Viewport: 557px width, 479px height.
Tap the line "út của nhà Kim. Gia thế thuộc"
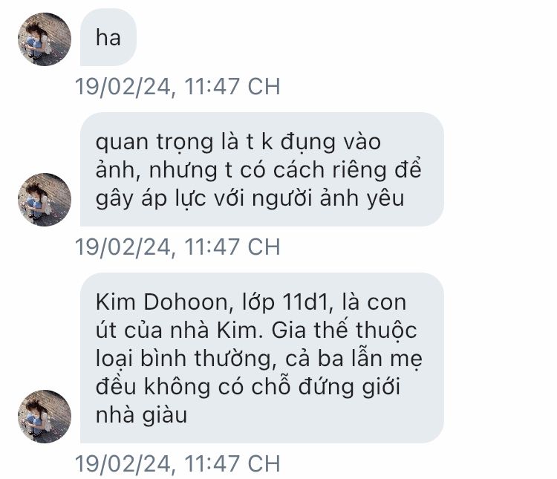point(256,330)
